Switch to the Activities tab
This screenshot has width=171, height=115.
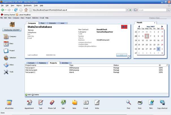pos(65,63)
